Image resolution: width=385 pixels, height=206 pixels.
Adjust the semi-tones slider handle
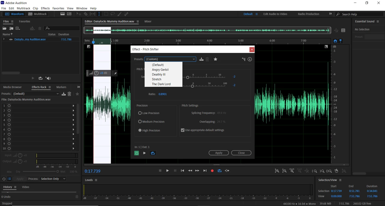tap(188, 77)
